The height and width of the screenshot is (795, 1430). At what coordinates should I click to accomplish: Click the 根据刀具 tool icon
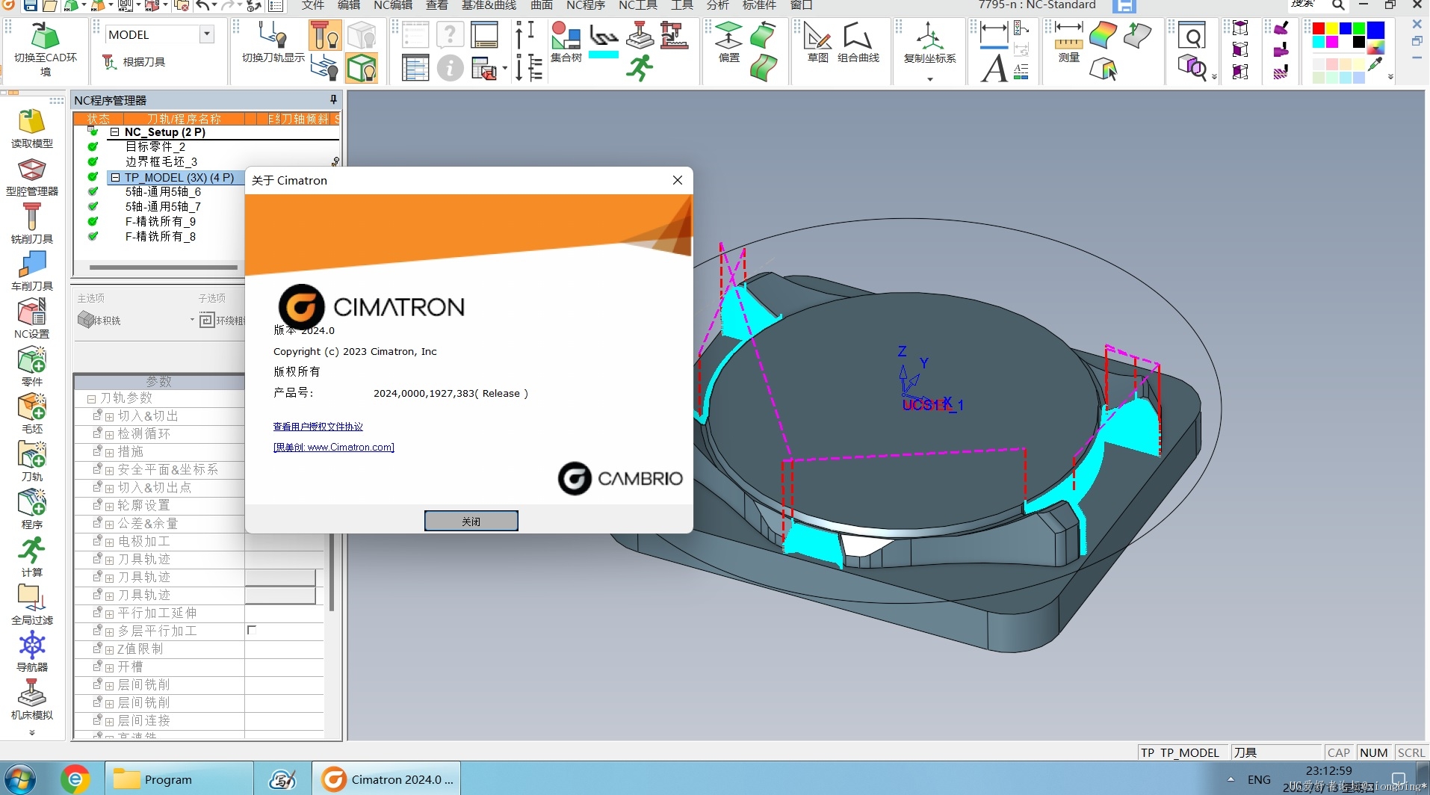click(x=110, y=62)
